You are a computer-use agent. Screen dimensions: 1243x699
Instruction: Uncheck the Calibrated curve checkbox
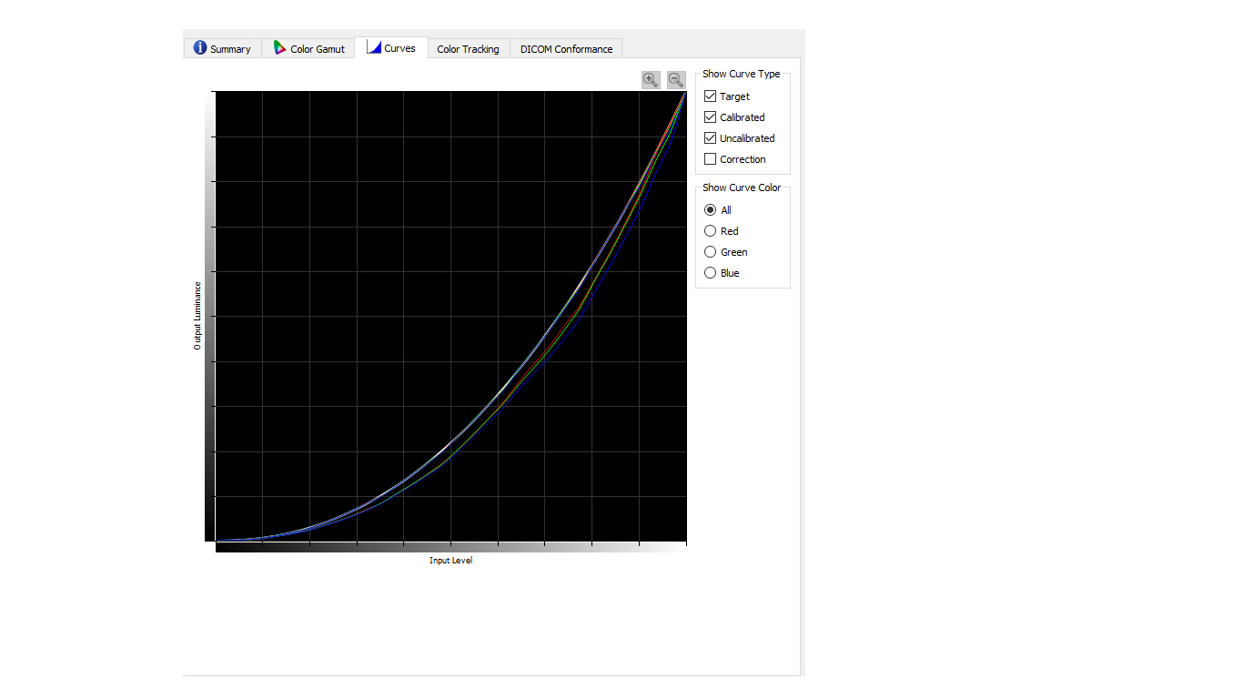[x=711, y=117]
